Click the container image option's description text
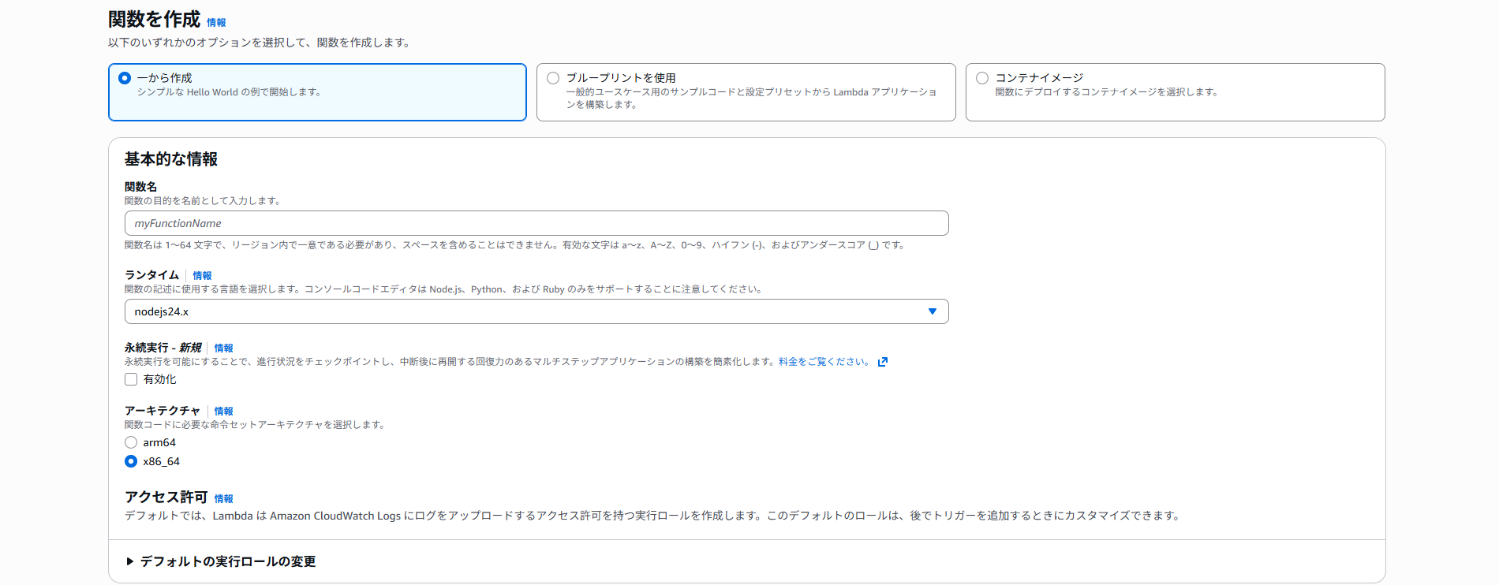This screenshot has width=1499, height=585. pos(1106,92)
